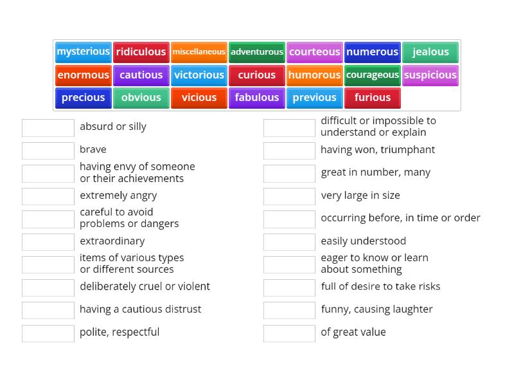Image resolution: width=514 pixels, height=386 pixels.
Task: Click the "miscellaneous" tile
Action: tap(199, 52)
